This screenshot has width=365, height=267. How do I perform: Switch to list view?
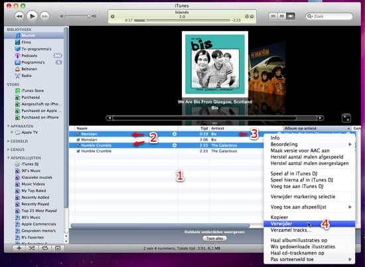pyautogui.click(x=273, y=17)
